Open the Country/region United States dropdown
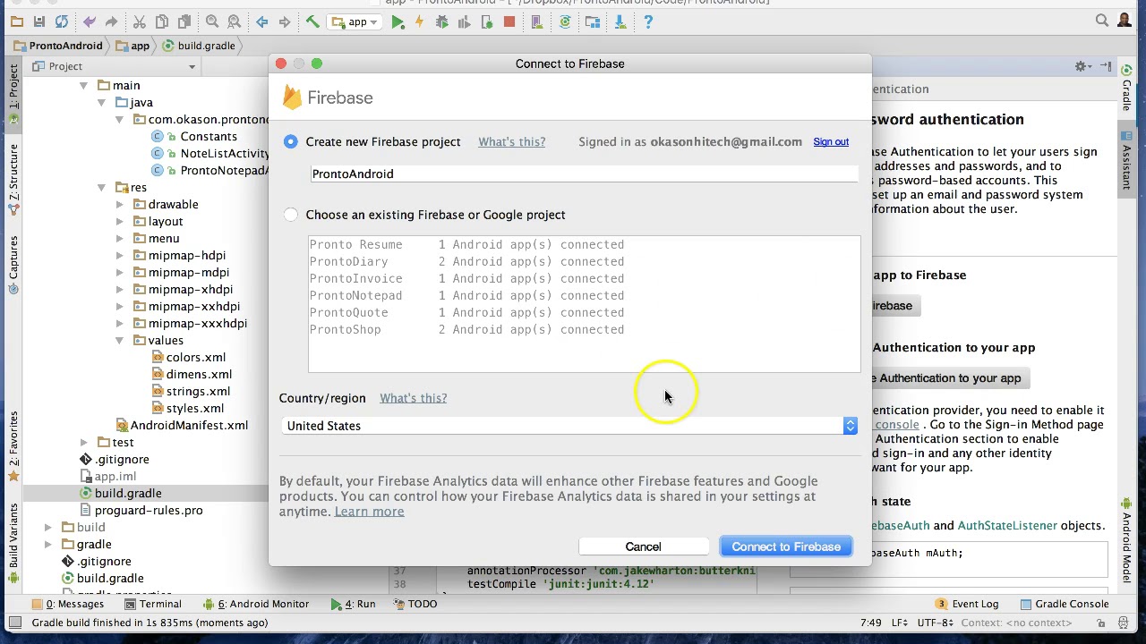The width and height of the screenshot is (1146, 644). pyautogui.click(x=571, y=426)
